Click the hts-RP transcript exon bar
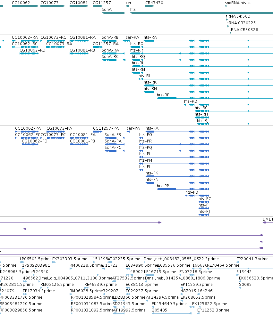 point(167,98)
